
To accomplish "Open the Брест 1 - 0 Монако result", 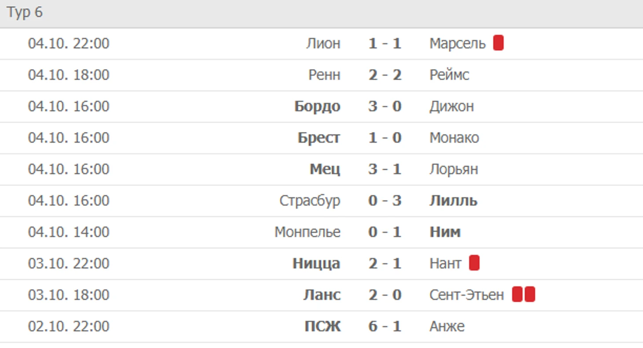I will (x=385, y=138).
